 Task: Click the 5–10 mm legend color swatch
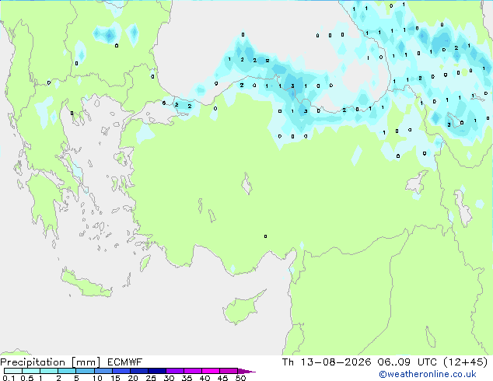click(x=85, y=371)
